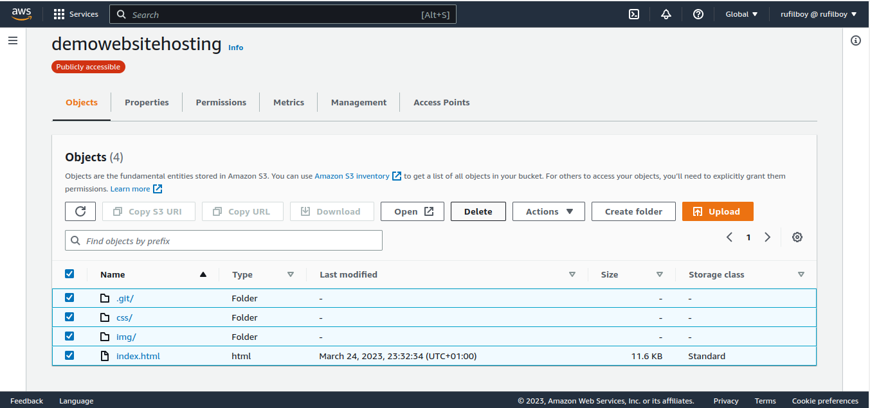This screenshot has width=870, height=408.
Task: Open the Services grid menu
Action: (76, 14)
